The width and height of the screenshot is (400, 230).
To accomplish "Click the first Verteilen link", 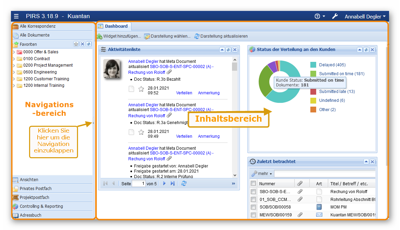I will pos(184,93).
